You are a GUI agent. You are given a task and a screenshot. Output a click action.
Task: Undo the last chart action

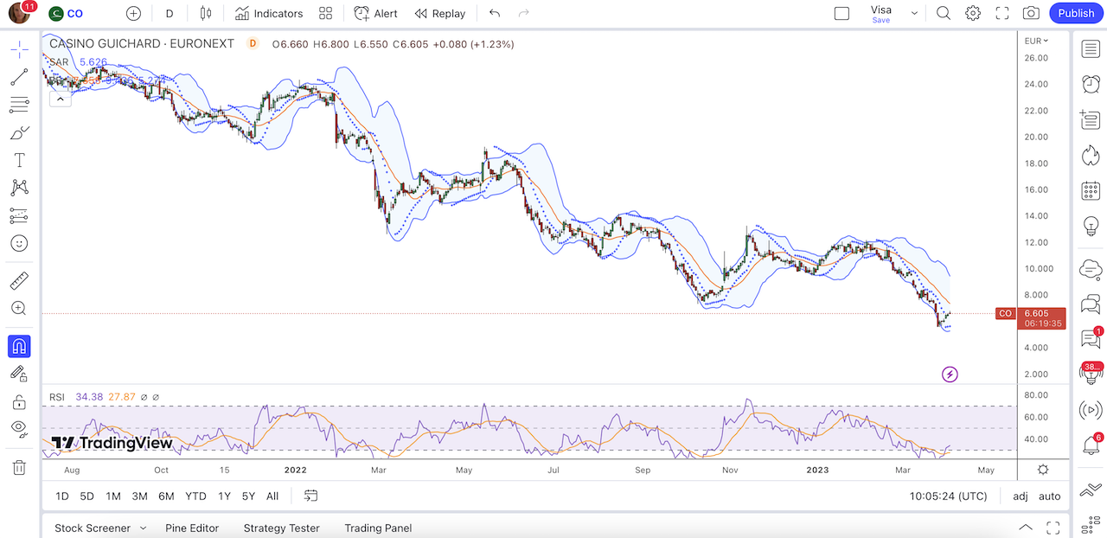(495, 13)
